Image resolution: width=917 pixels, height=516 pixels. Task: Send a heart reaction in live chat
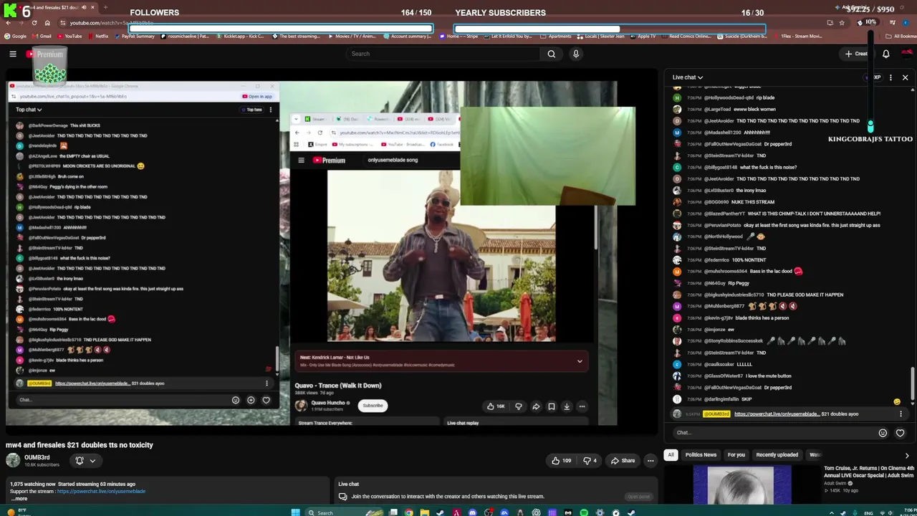tap(900, 433)
